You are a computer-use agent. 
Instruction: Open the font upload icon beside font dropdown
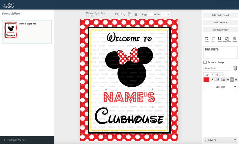coord(235,68)
